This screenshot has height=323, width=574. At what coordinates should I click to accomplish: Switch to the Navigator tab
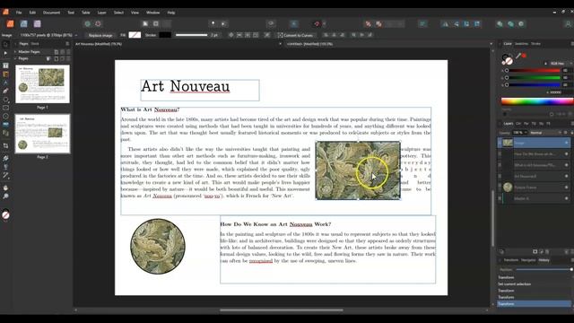click(x=528, y=260)
